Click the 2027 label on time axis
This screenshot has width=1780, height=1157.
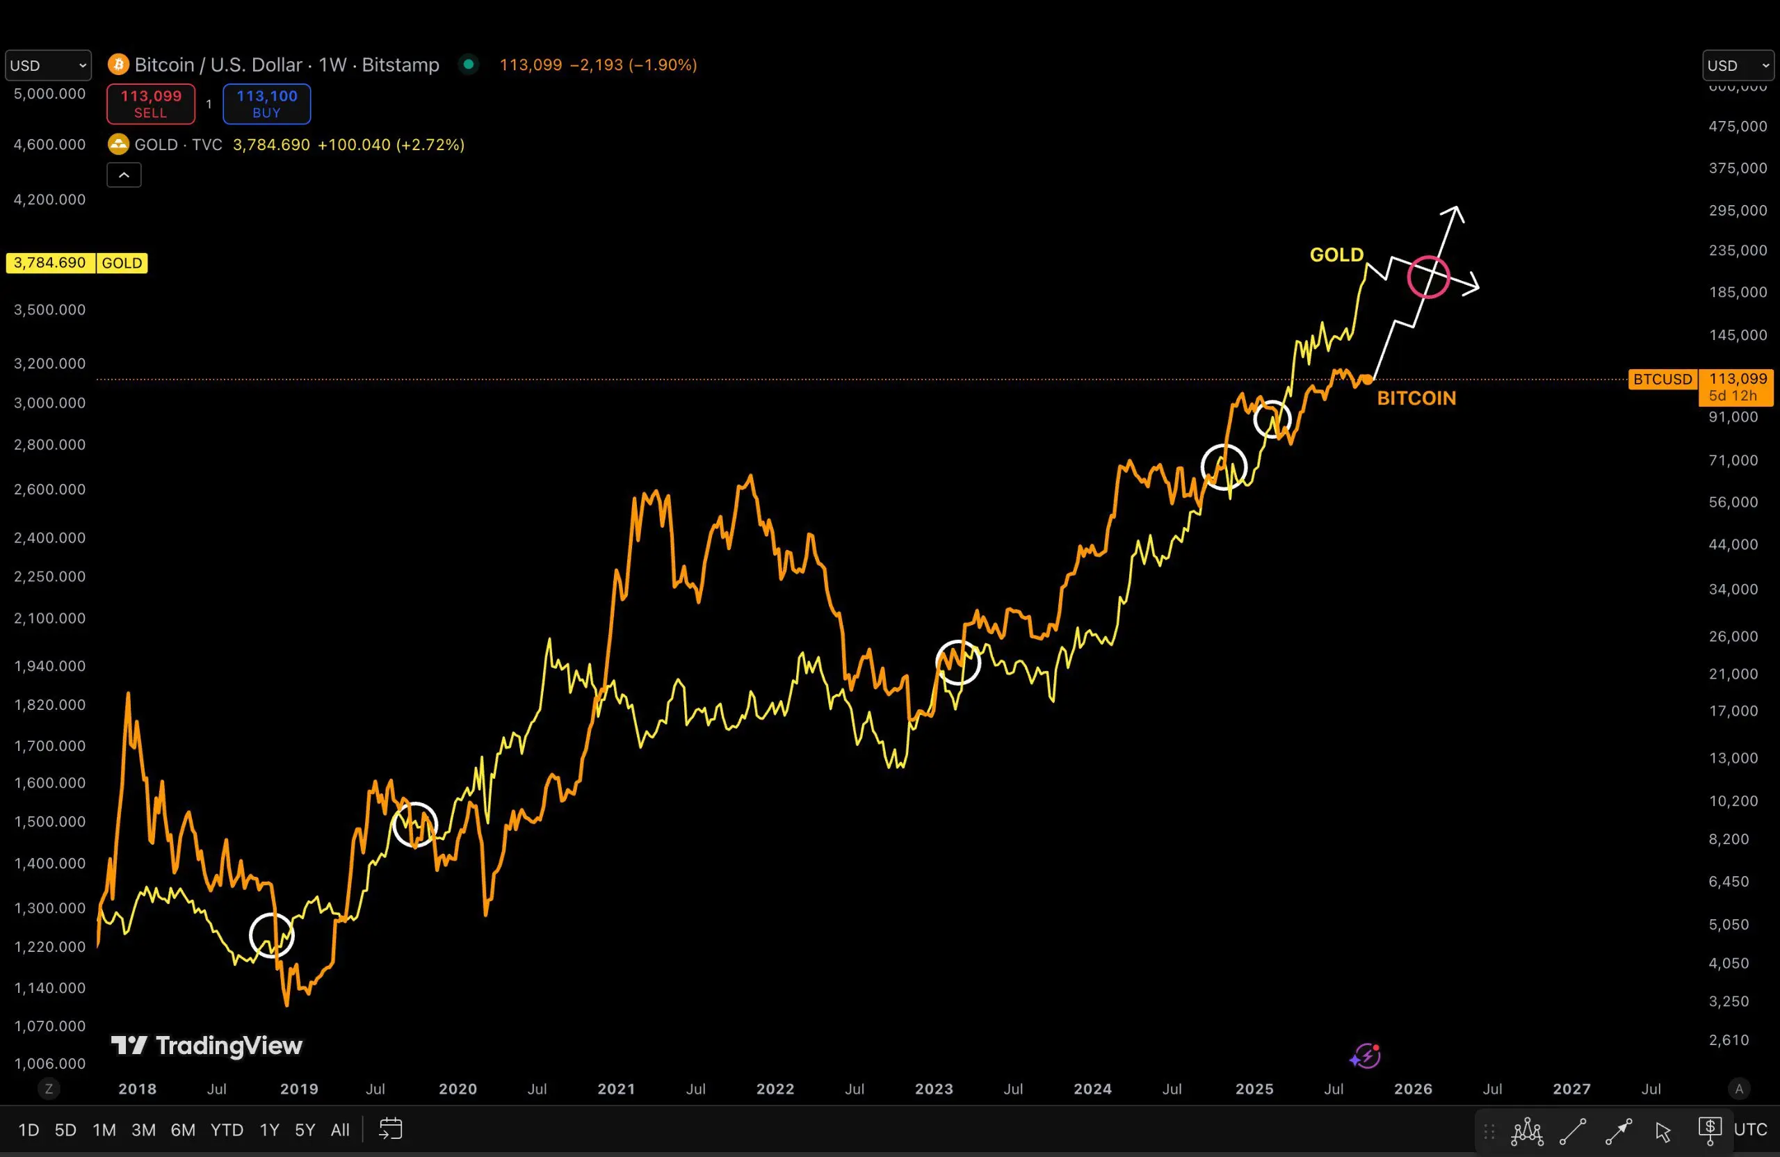pyautogui.click(x=1571, y=1089)
